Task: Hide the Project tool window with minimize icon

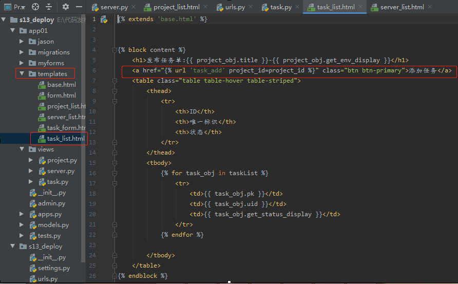Action: coord(80,7)
